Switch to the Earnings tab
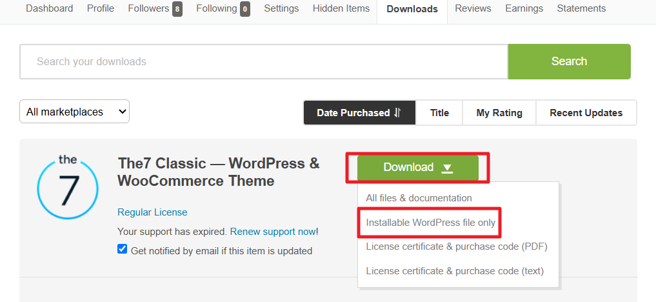The width and height of the screenshot is (656, 302). pyautogui.click(x=524, y=8)
